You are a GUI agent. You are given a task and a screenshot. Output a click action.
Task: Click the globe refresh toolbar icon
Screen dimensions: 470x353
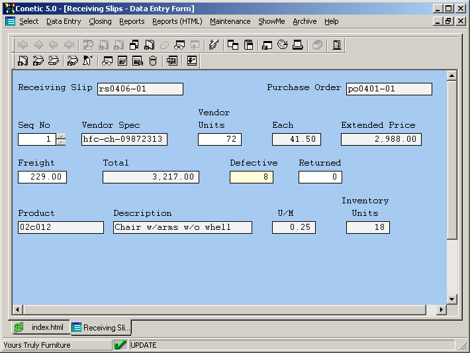click(283, 45)
